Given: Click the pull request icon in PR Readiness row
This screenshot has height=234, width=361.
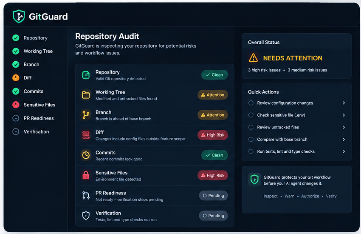Looking at the screenshot, I should tap(86, 196).
